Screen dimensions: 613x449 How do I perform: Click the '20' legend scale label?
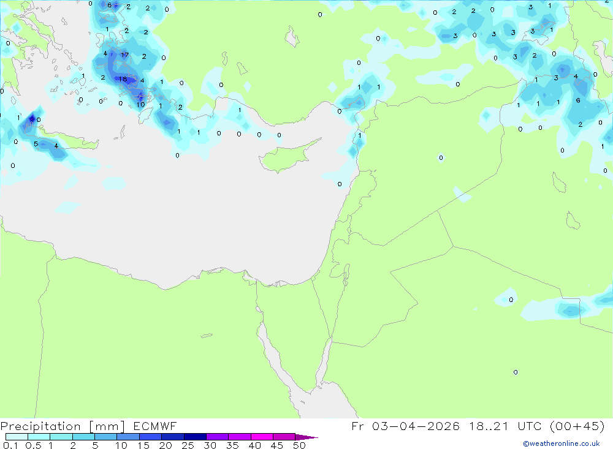coord(166,445)
